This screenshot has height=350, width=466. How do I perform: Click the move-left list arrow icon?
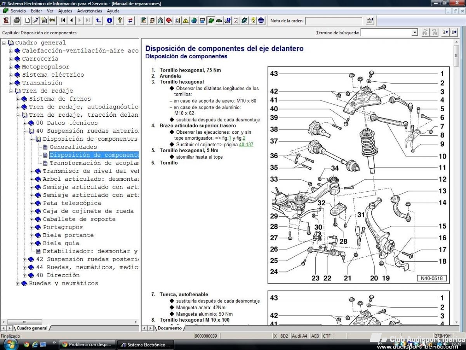point(445,32)
